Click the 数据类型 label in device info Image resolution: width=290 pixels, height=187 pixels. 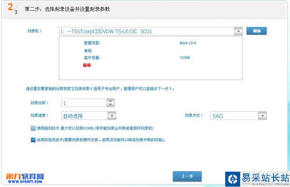(x=92, y=43)
